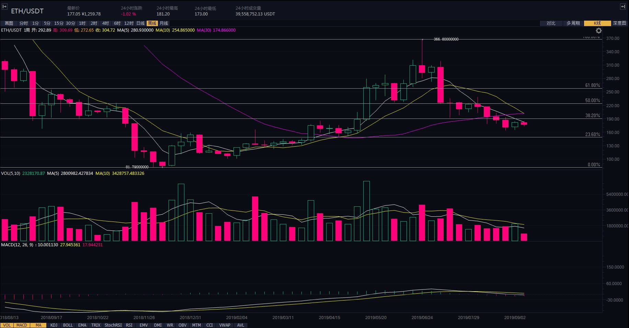Screen dimensions: 629x328
Task: Select the 4时 interval
Action: point(105,23)
